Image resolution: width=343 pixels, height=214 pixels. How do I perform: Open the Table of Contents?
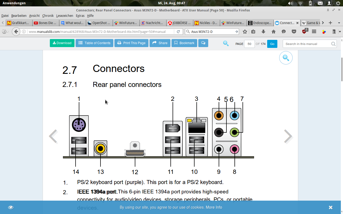[x=94, y=43]
